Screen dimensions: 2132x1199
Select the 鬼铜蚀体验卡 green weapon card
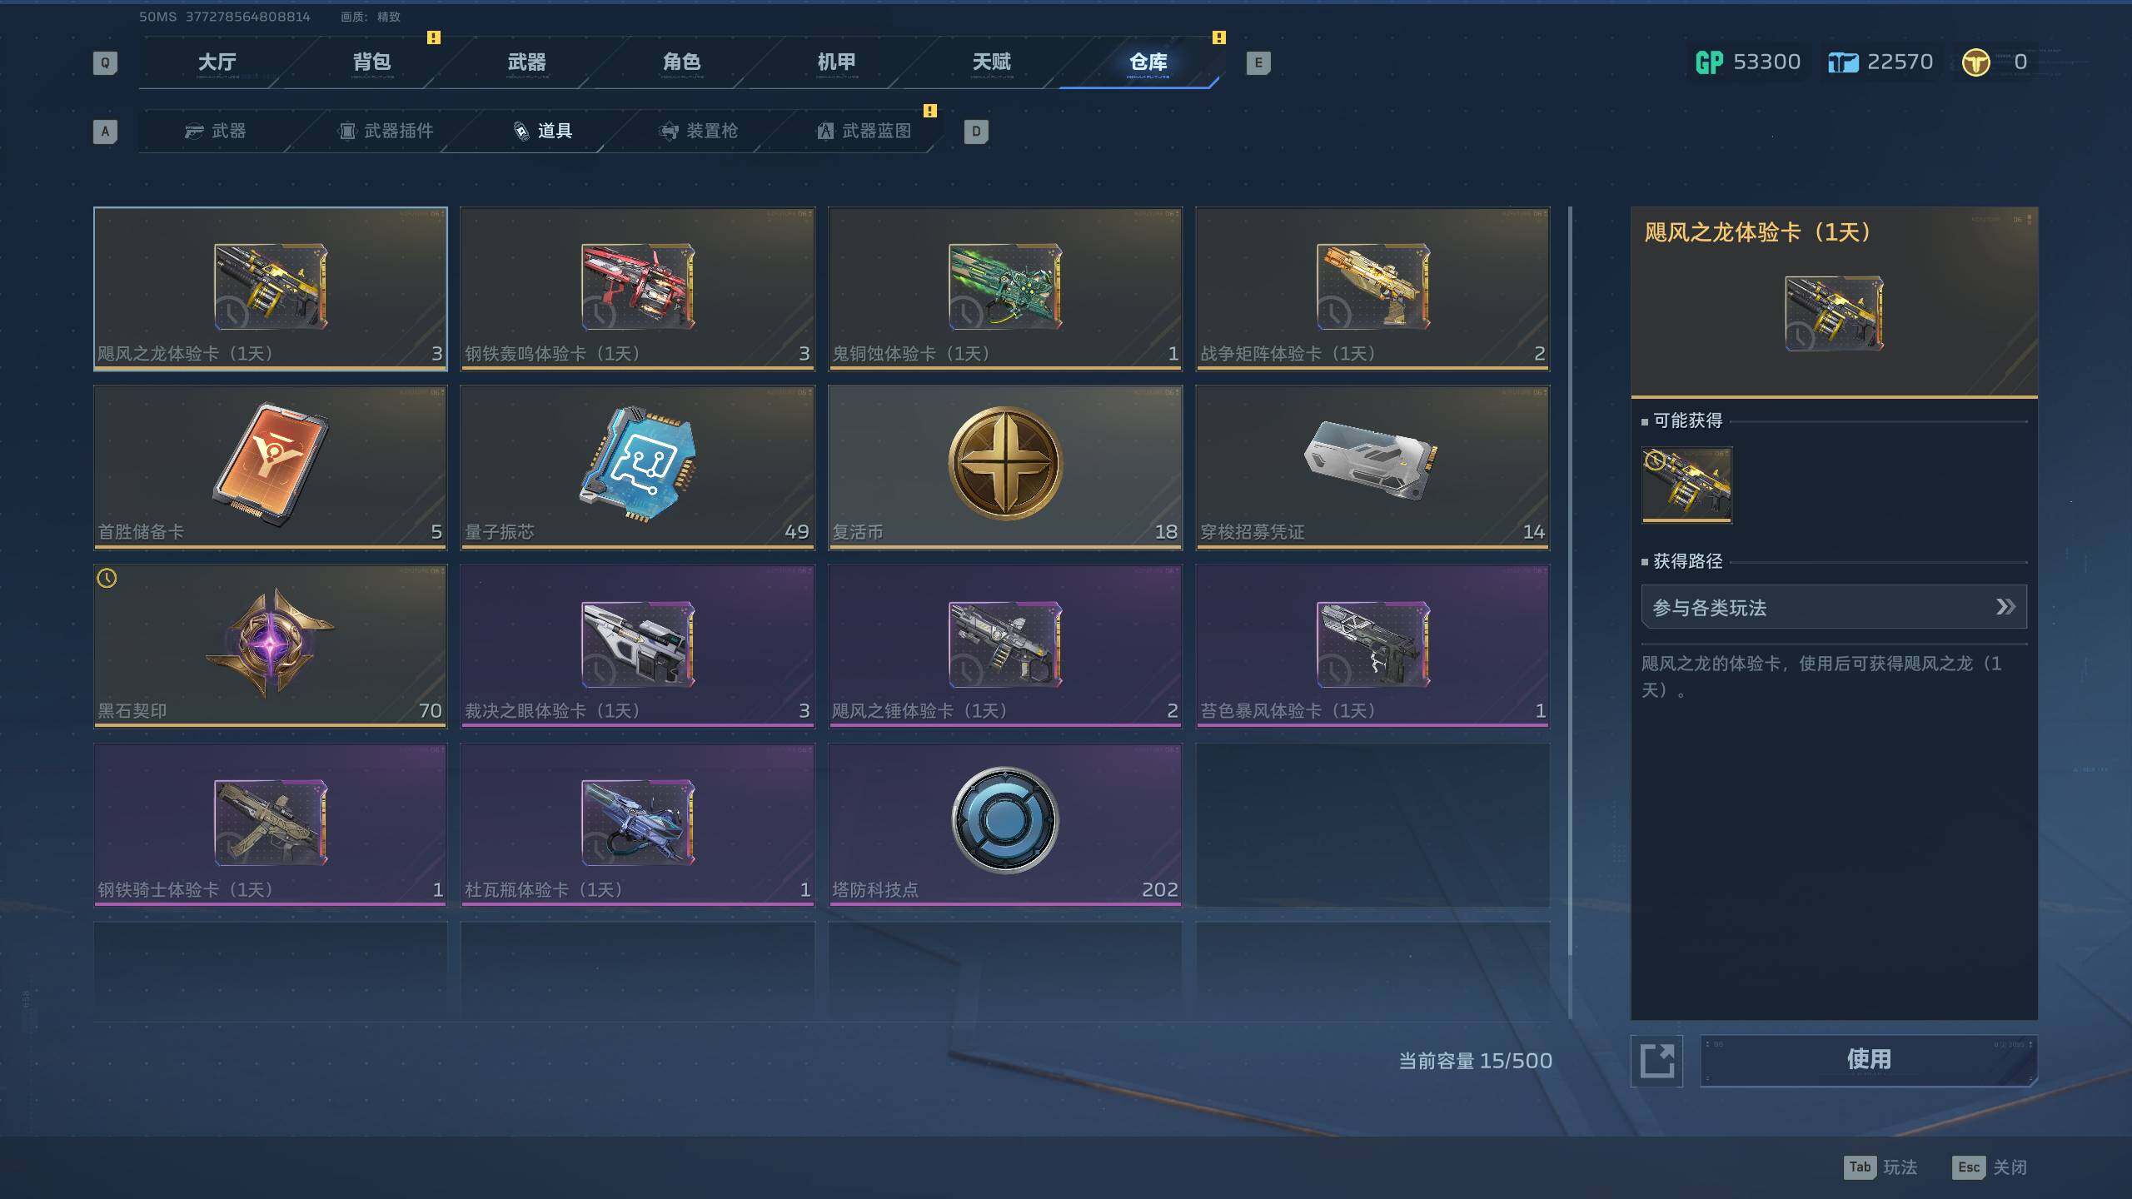[1005, 288]
